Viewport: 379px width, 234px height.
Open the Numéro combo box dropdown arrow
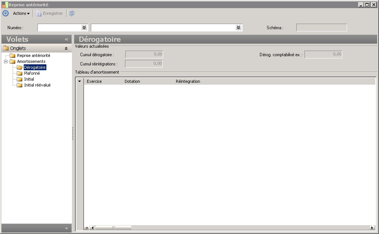pos(84,27)
